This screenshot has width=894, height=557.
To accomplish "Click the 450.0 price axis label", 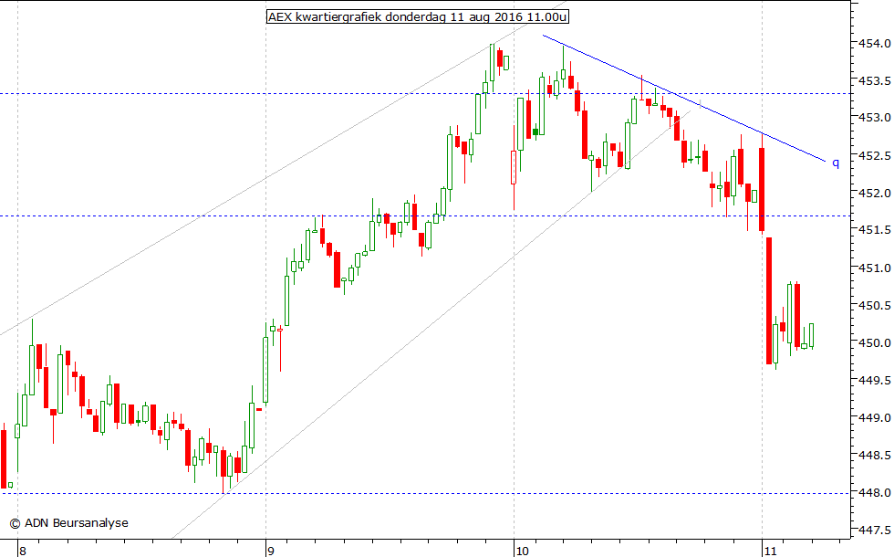I will (x=875, y=343).
